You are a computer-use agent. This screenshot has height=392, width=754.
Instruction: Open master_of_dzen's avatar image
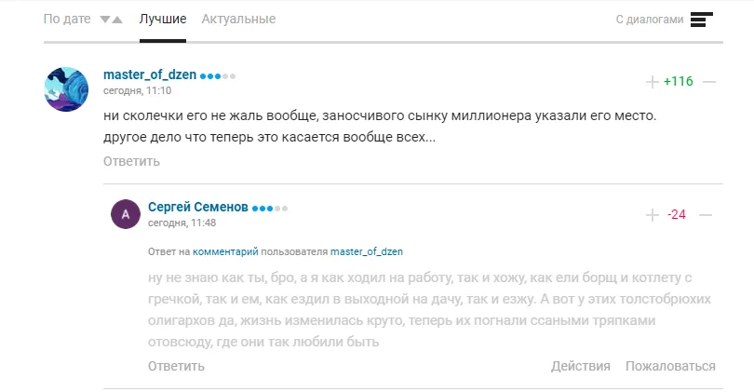pos(67,89)
